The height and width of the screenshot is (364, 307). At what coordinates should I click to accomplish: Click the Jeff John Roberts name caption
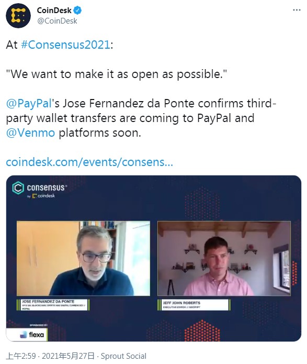(x=194, y=305)
